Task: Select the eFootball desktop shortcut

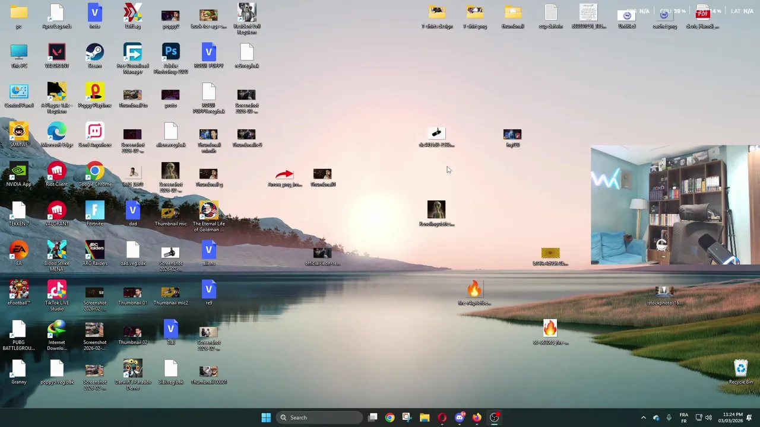Action: click(x=19, y=293)
